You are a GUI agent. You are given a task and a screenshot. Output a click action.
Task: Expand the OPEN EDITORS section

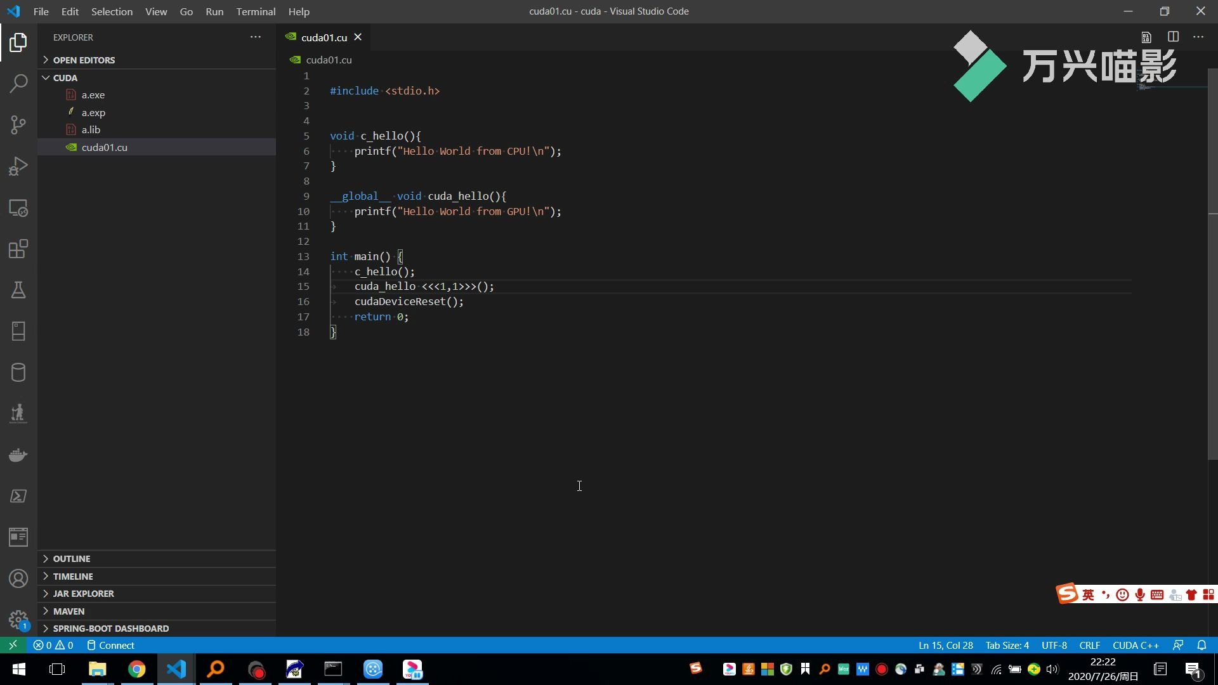coord(157,60)
